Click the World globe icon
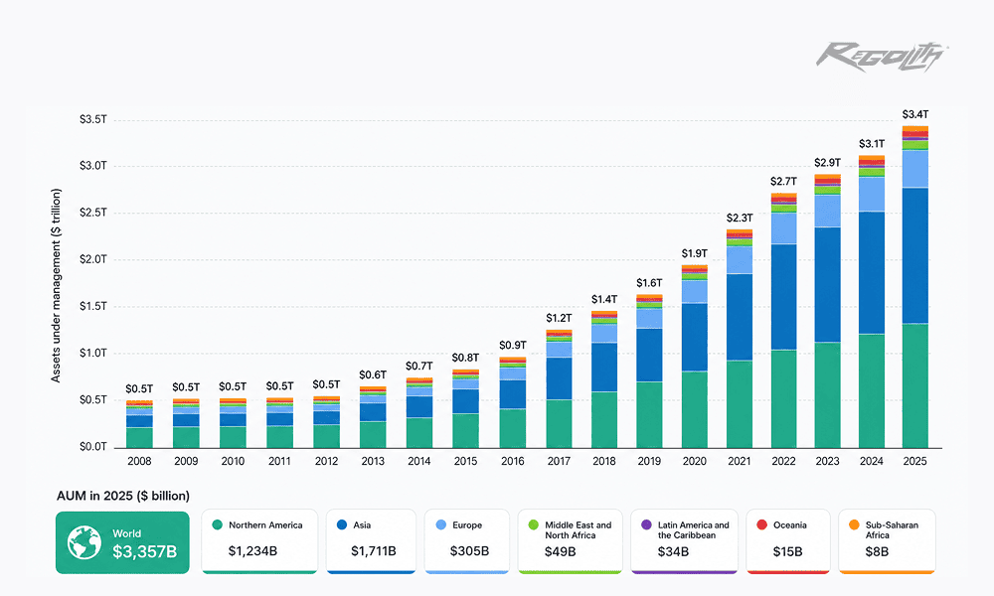This screenshot has width=994, height=596. 84,542
